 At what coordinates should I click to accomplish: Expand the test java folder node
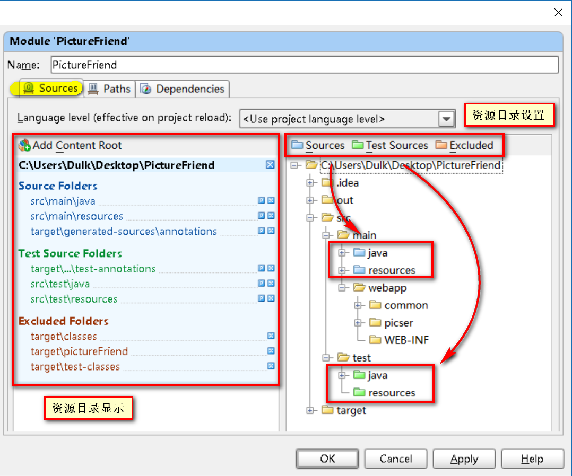coord(342,375)
